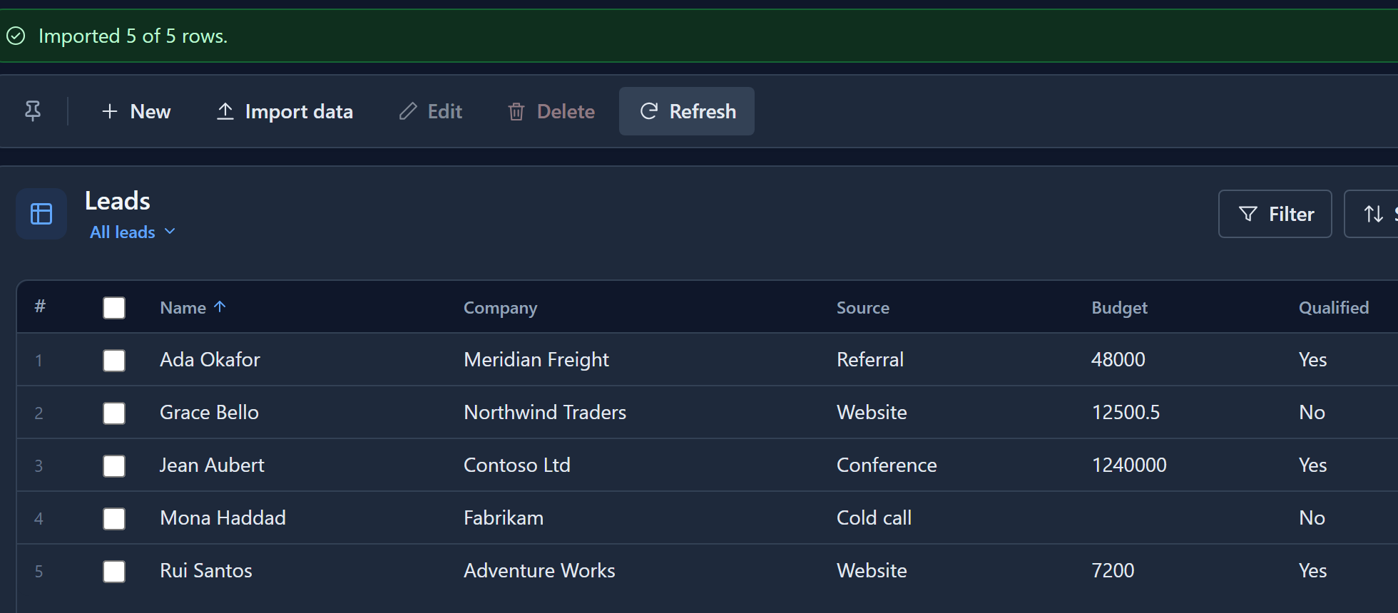Click the Qualified column header
This screenshot has height=613, width=1398.
click(x=1334, y=308)
